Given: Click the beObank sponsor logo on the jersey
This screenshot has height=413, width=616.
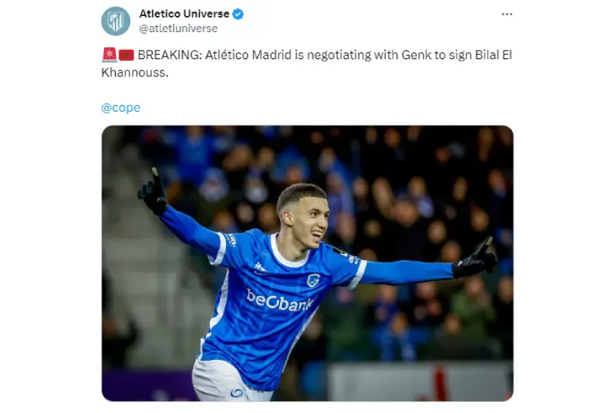Looking at the screenshot, I should pos(279,300).
